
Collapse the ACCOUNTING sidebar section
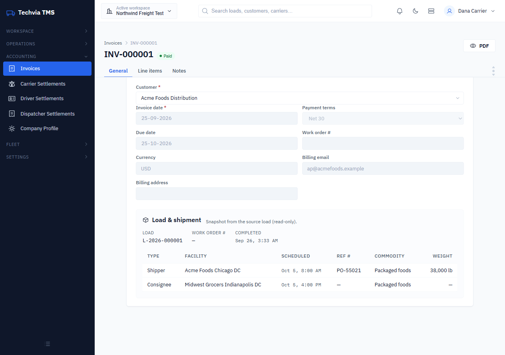47,56
